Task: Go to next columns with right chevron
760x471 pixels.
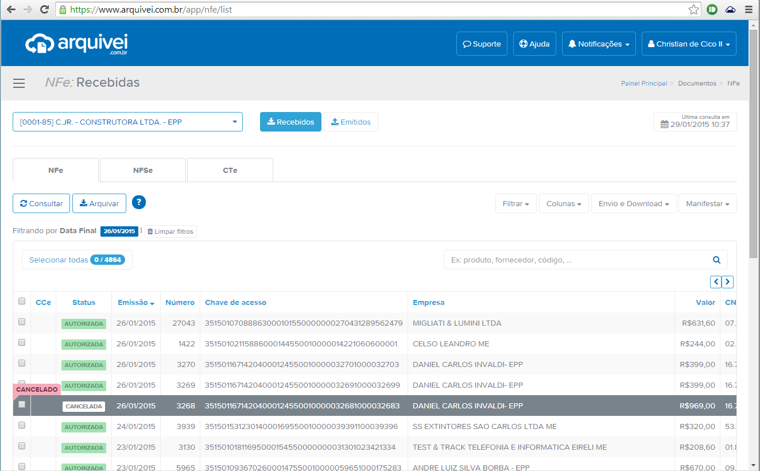Action: (x=728, y=281)
